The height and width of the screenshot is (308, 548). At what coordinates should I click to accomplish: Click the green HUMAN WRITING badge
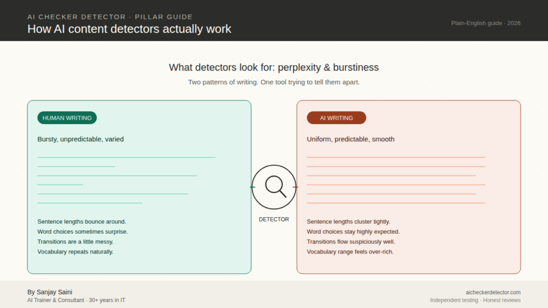coord(67,118)
